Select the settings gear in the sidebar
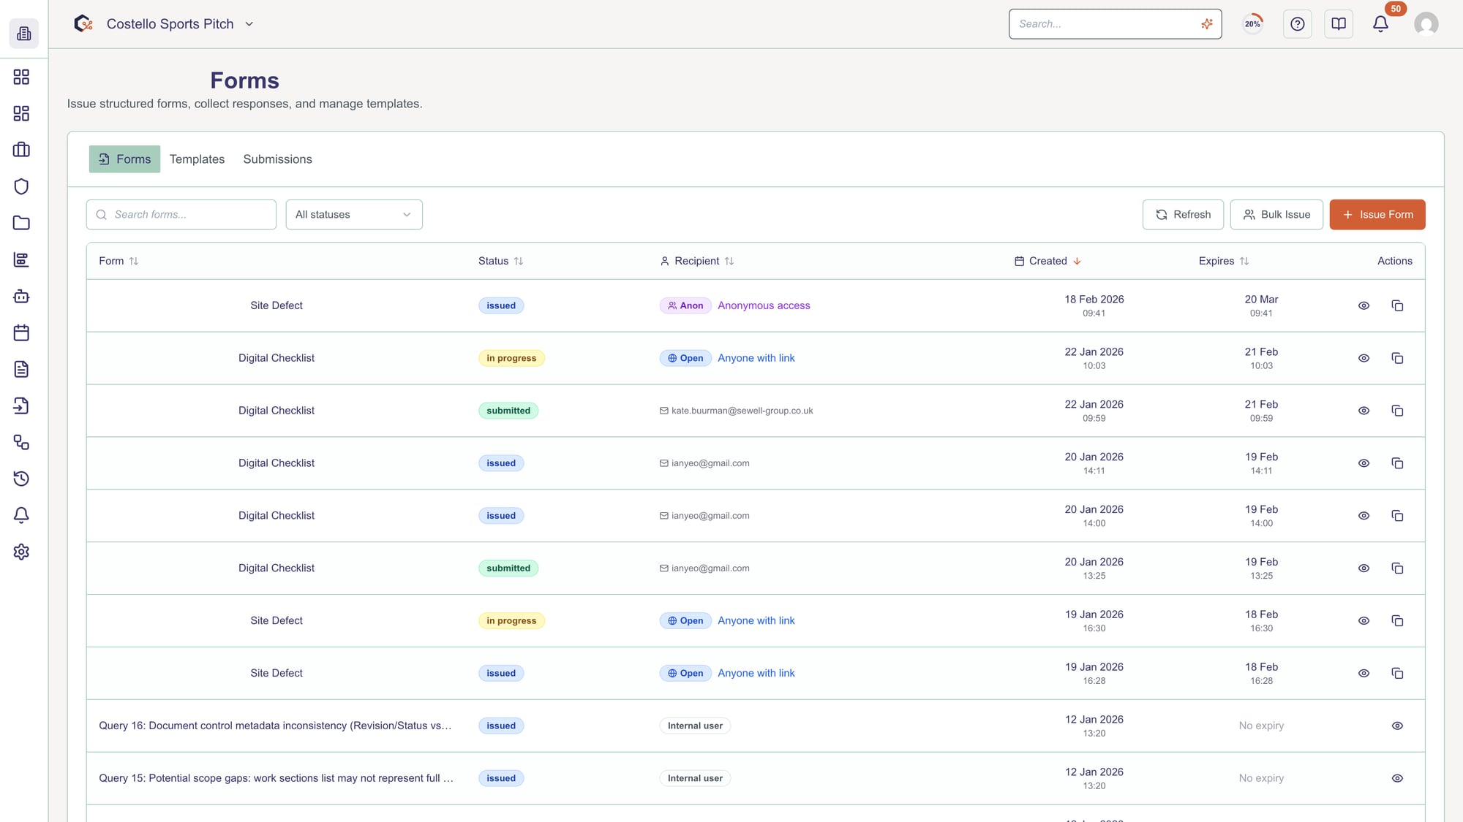 pos(21,552)
